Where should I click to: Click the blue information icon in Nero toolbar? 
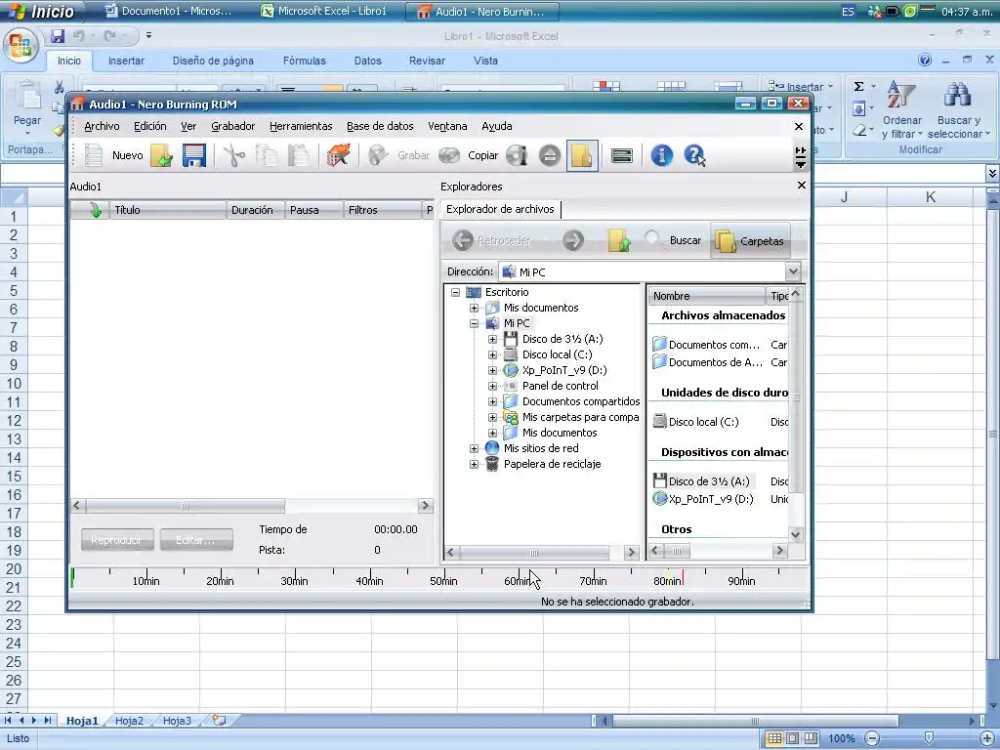[x=662, y=155]
